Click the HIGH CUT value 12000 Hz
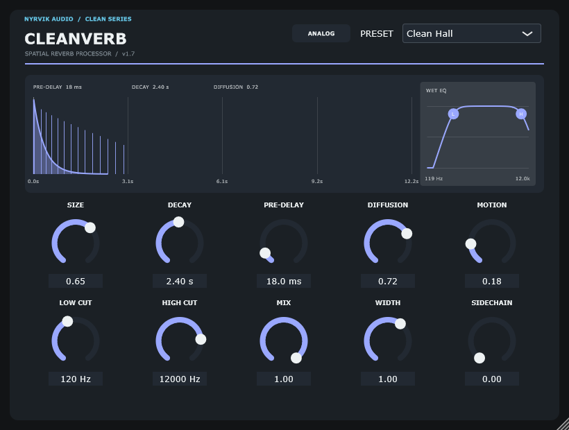The image size is (569, 430). point(180,379)
